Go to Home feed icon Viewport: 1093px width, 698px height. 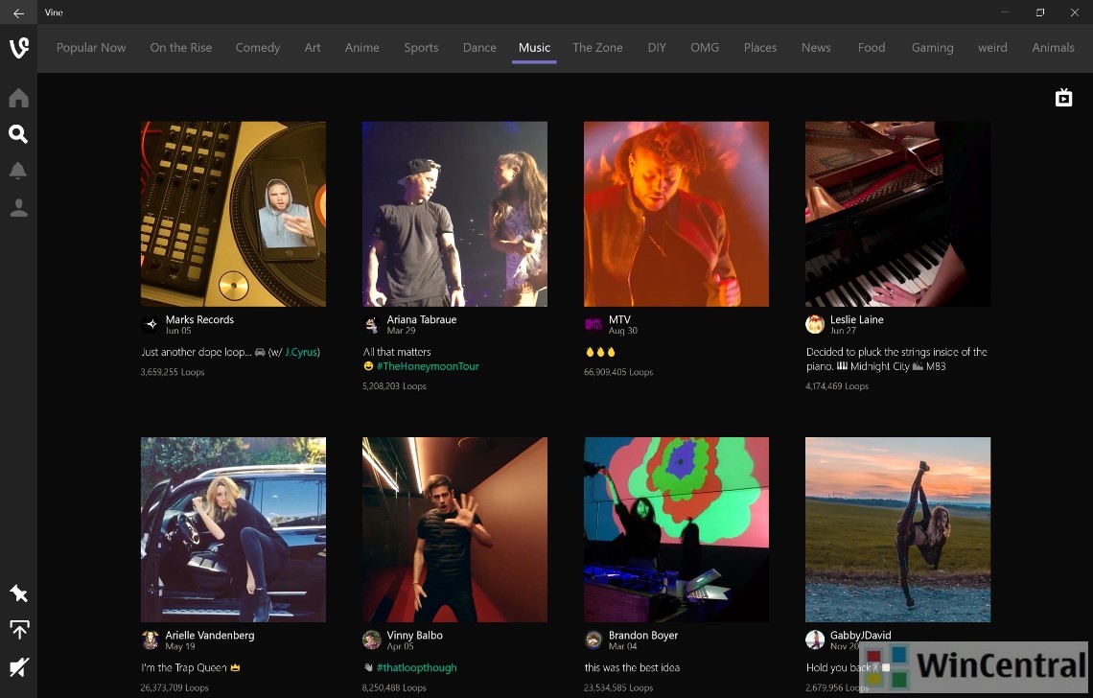19,98
